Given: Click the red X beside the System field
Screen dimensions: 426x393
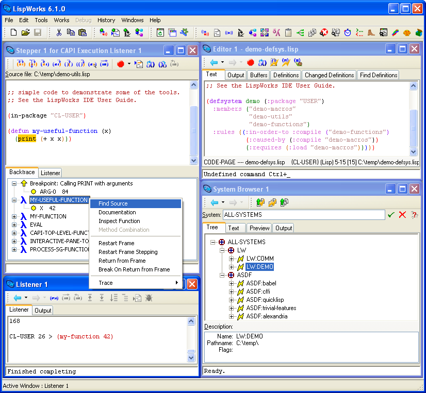Looking at the screenshot, I should (403, 215).
